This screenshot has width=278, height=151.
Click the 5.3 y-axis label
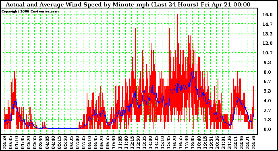[268, 91]
